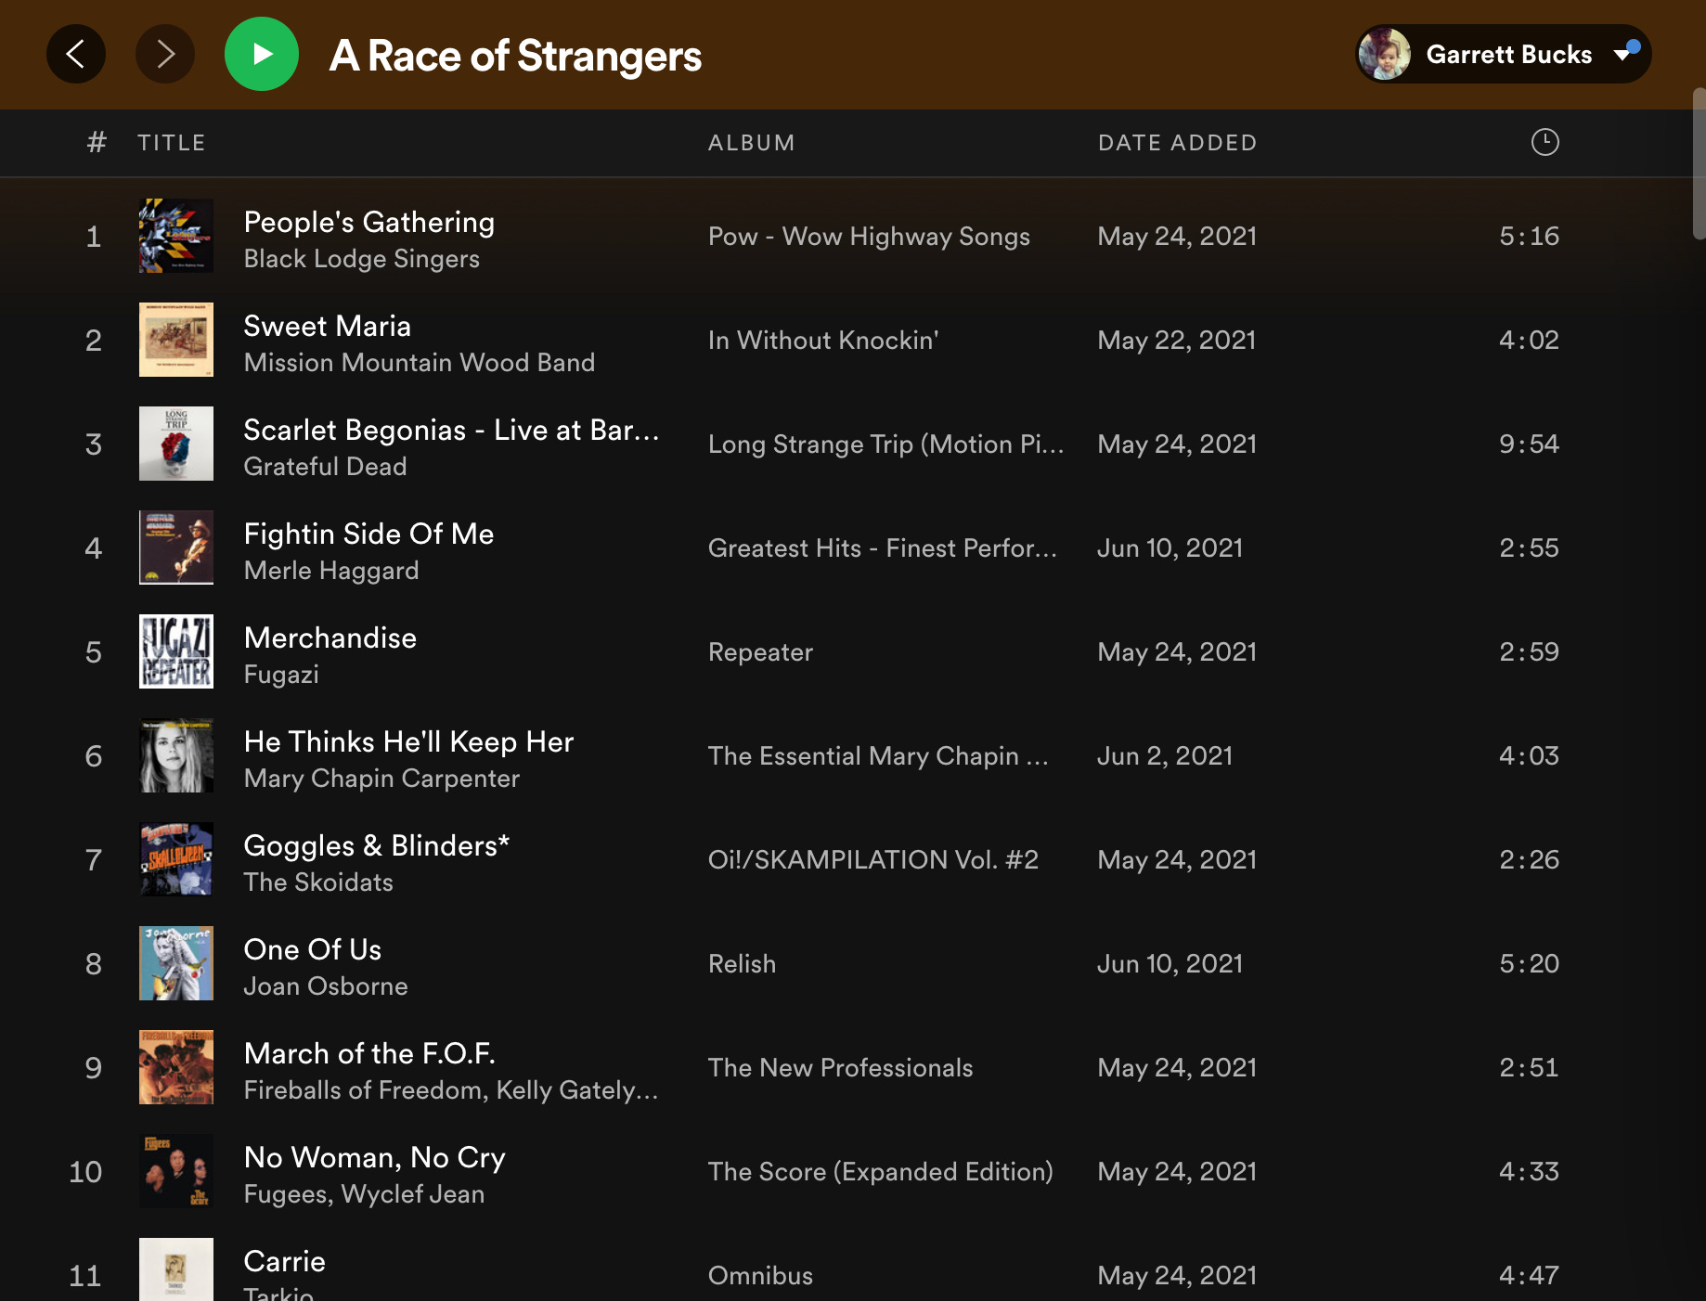Select the track No Woman, No Cry
Image resolution: width=1706 pixels, height=1301 pixels.
[374, 1158]
